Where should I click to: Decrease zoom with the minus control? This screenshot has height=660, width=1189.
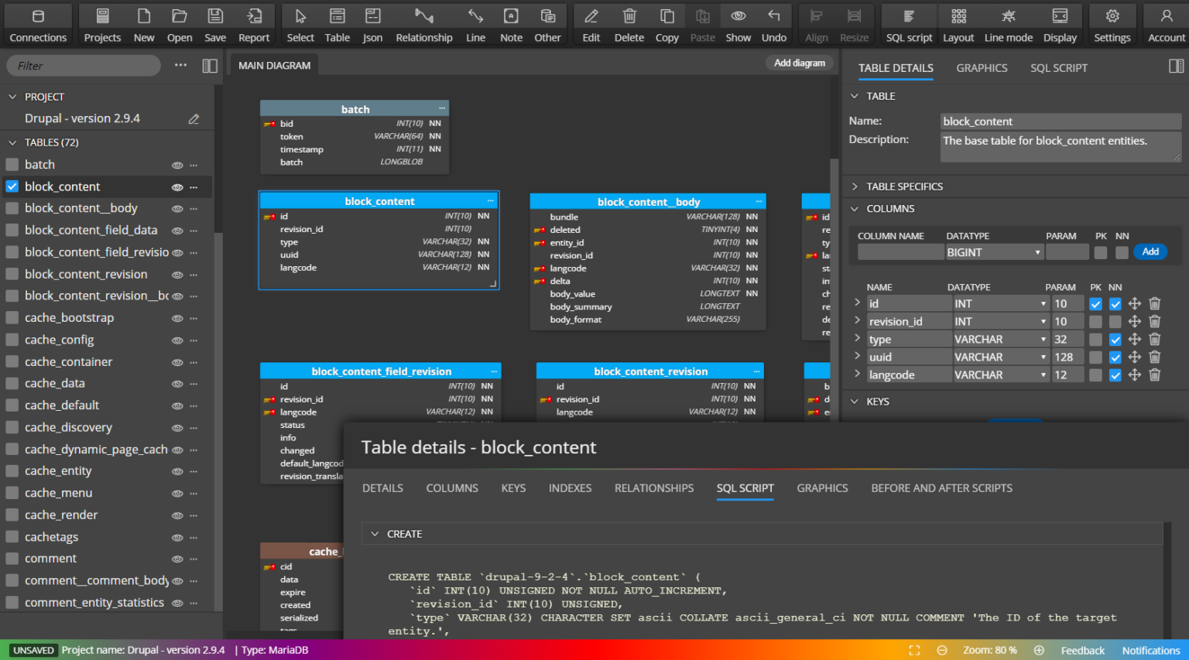tap(941, 650)
